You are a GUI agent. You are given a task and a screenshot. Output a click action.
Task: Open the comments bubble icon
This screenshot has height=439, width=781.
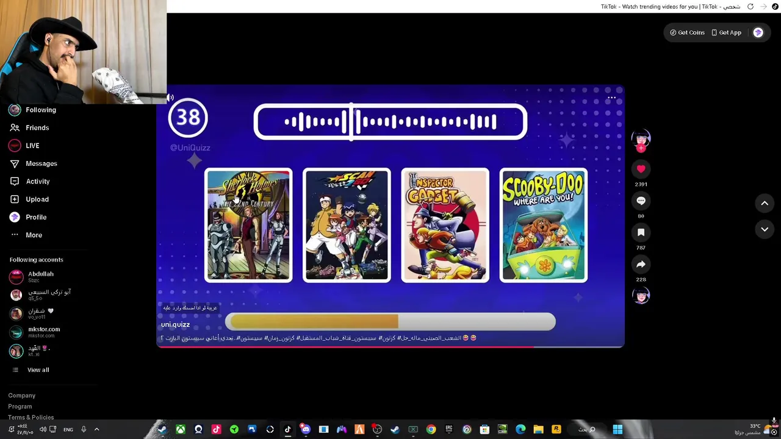point(641,201)
